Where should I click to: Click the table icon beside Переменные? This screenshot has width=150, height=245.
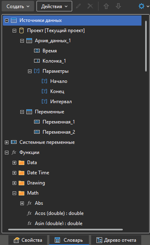[x=29, y=112]
